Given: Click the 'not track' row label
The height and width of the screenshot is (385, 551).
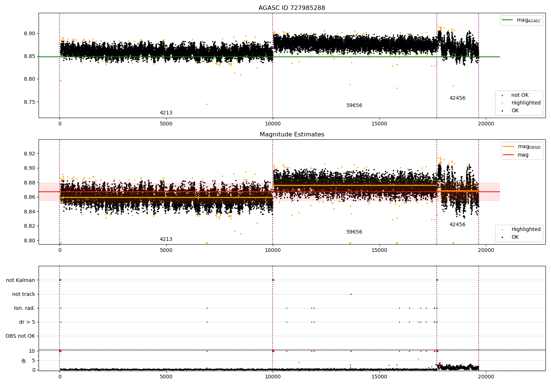Looking at the screenshot, I should click(24, 294).
